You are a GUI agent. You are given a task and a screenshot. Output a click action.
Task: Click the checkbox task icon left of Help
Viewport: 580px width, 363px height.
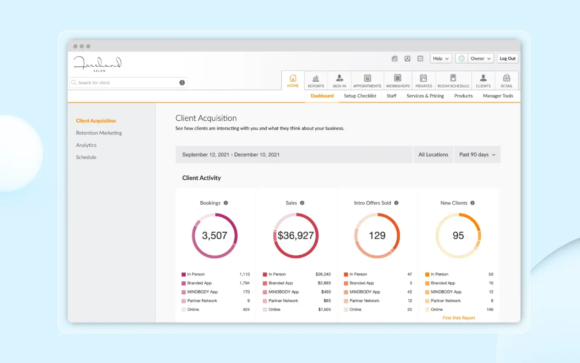tap(420, 58)
